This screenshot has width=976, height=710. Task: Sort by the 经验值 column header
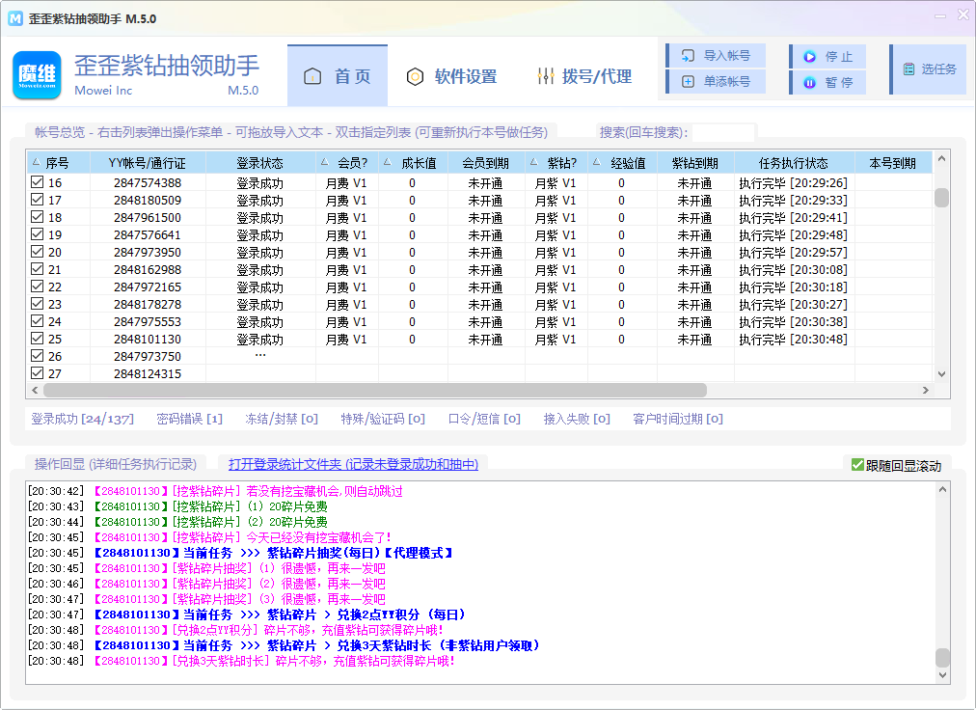(622, 163)
